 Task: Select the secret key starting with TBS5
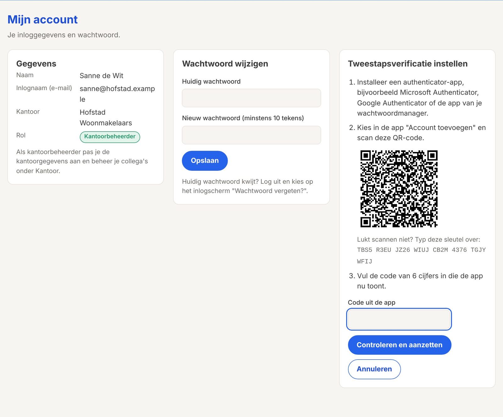tap(421, 256)
